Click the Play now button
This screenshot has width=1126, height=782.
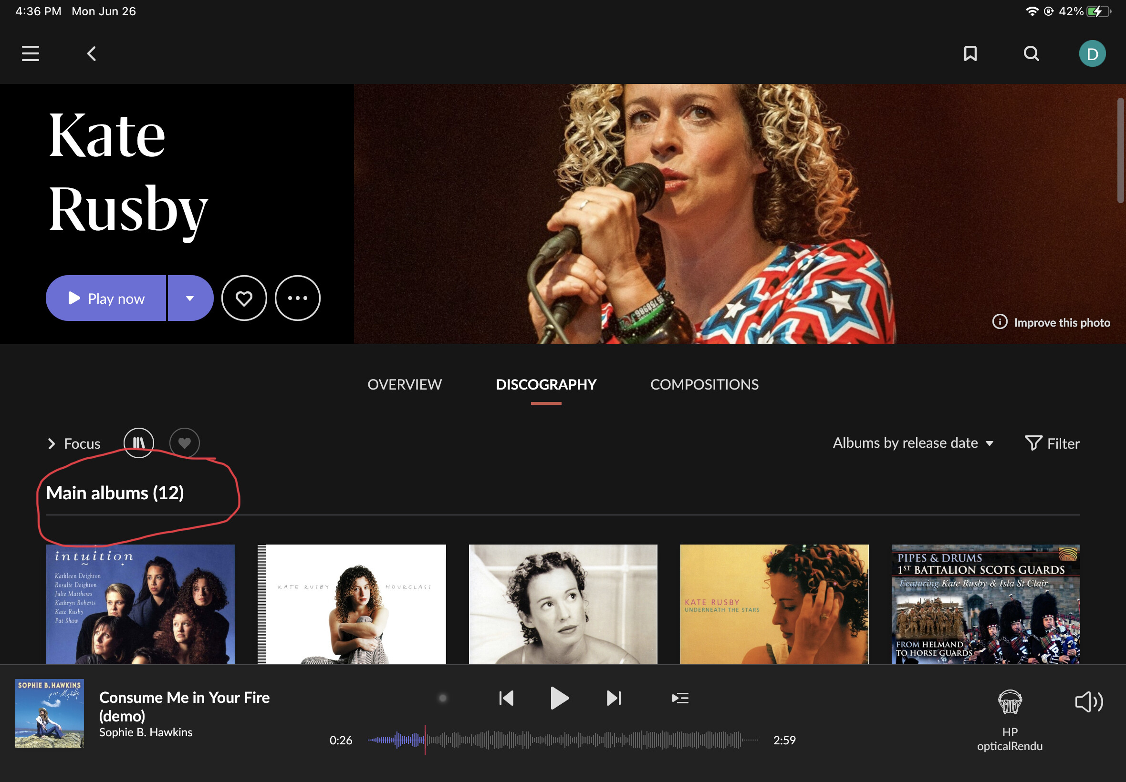pos(106,298)
